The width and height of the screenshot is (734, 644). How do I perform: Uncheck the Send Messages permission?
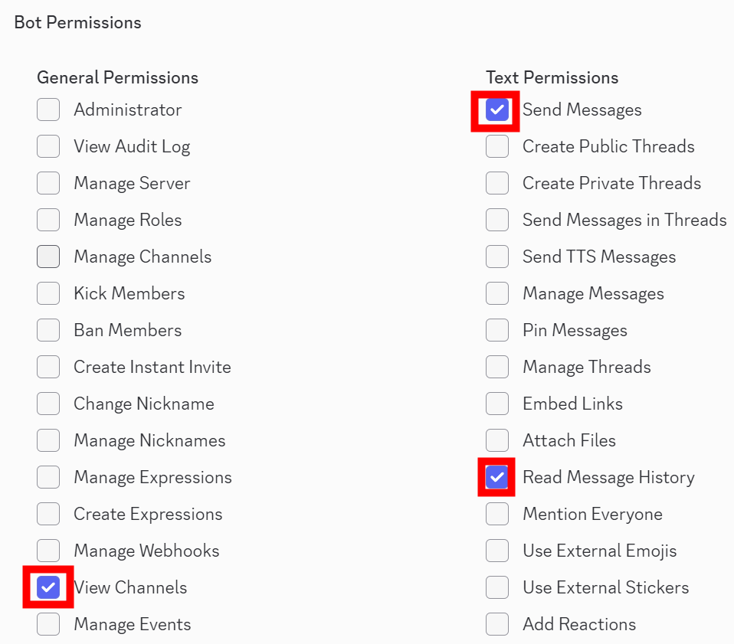[x=497, y=110]
